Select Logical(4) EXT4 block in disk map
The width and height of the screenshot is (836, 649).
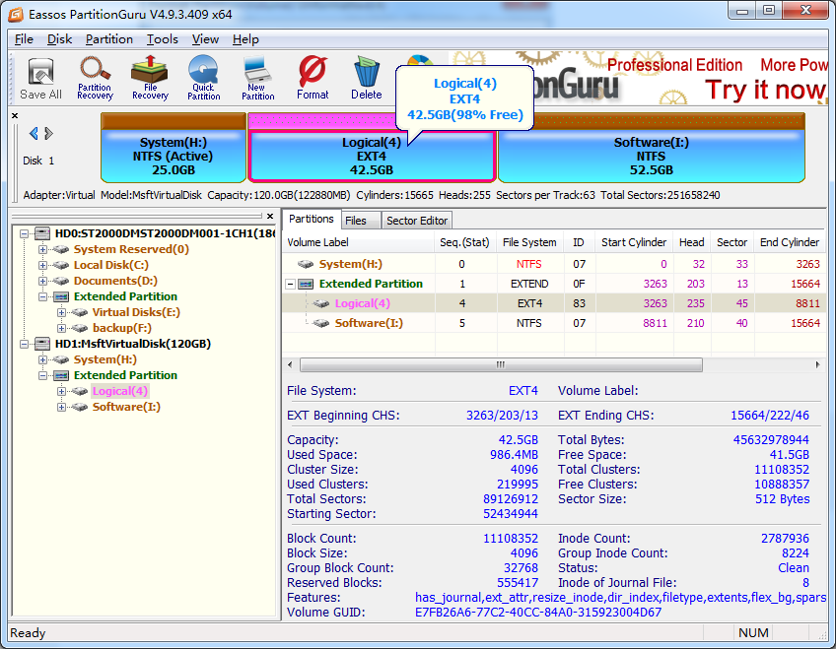(372, 156)
